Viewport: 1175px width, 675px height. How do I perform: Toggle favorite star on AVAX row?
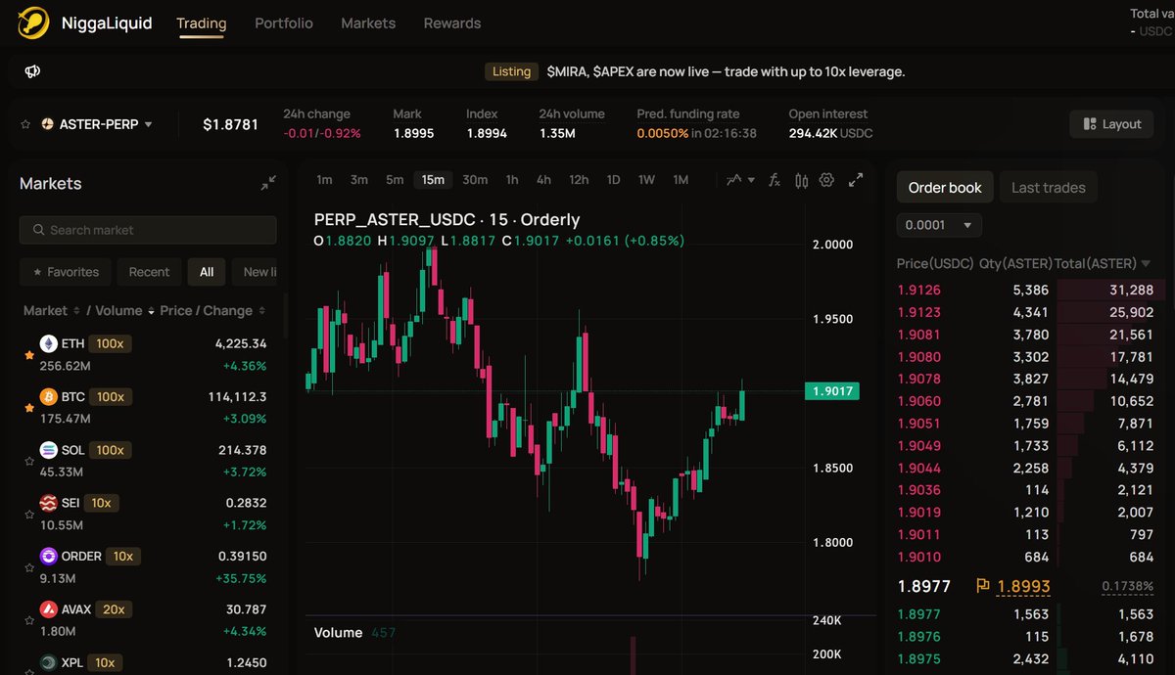point(29,619)
